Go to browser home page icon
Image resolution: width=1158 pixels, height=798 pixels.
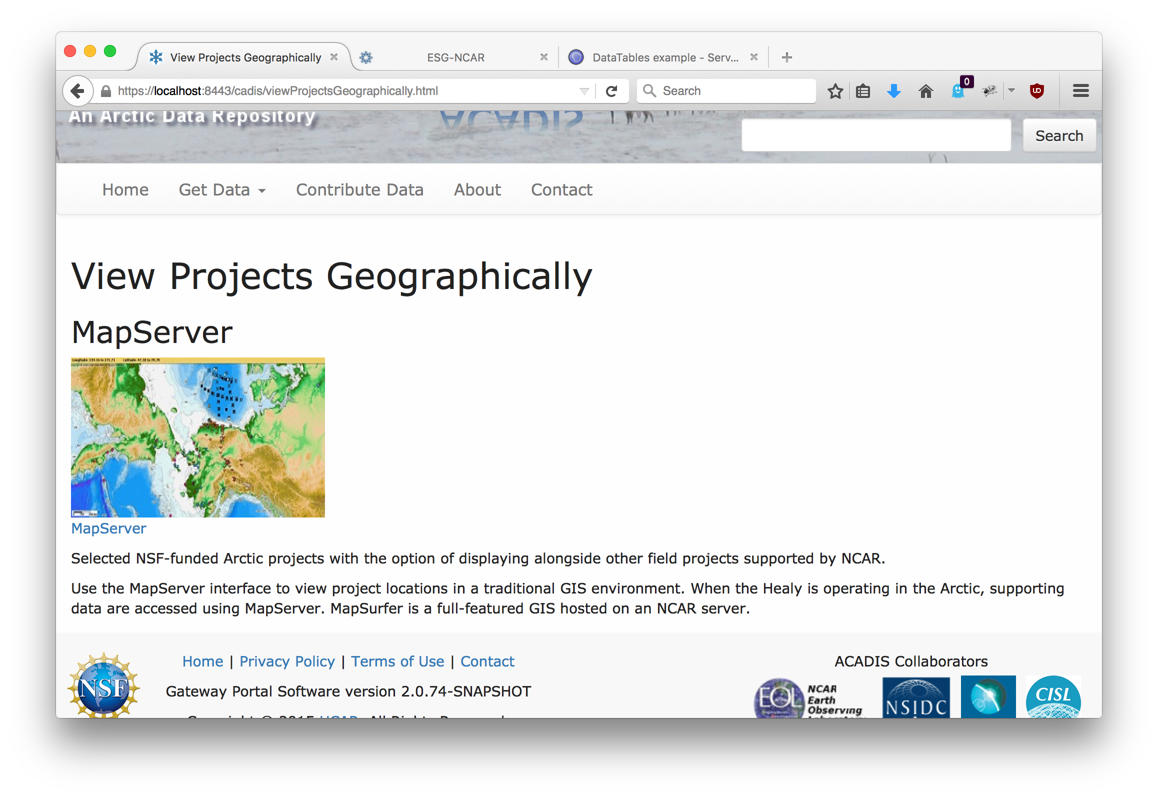pyautogui.click(x=925, y=91)
